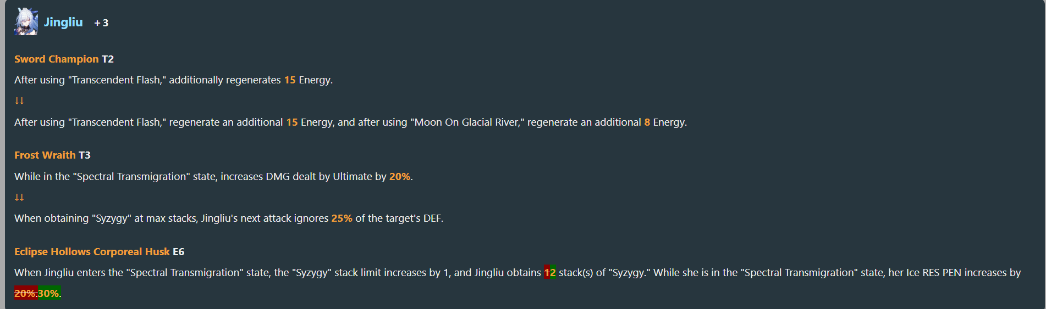Click the double down arrows under Sword Champion

[x=19, y=100]
